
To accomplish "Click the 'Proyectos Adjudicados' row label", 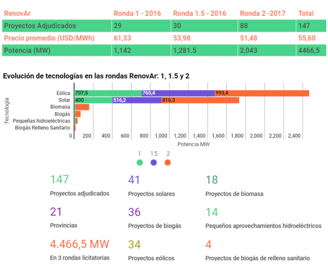I will (x=40, y=26).
